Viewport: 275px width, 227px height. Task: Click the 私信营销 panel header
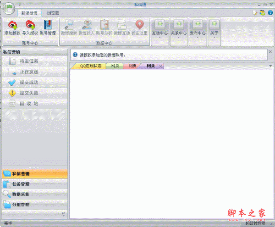pyautogui.click(x=34, y=52)
